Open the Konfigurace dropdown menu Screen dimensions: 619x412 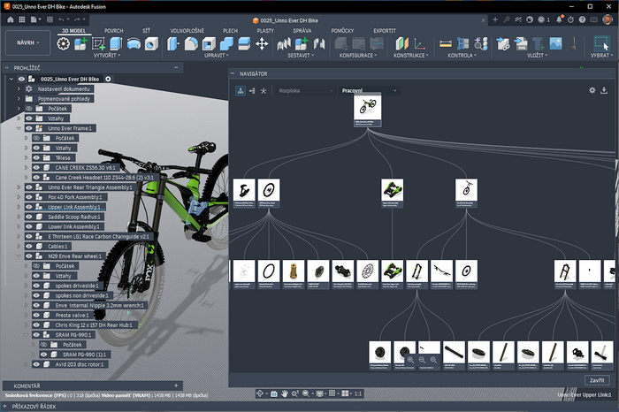[x=357, y=56]
